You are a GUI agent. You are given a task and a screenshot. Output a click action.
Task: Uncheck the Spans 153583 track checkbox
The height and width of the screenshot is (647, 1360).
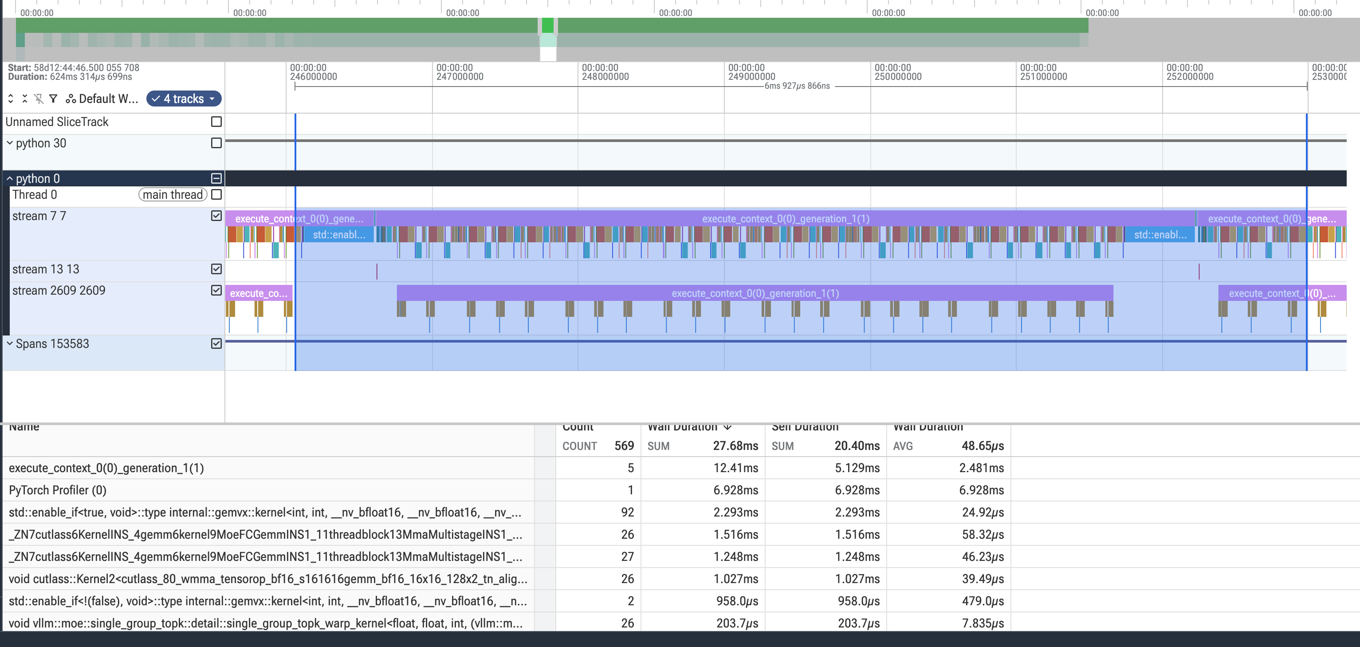point(216,343)
